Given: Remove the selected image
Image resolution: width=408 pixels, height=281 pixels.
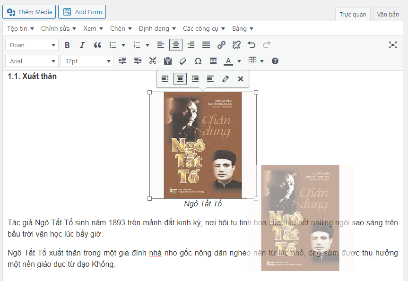Looking at the screenshot, I should (x=241, y=79).
